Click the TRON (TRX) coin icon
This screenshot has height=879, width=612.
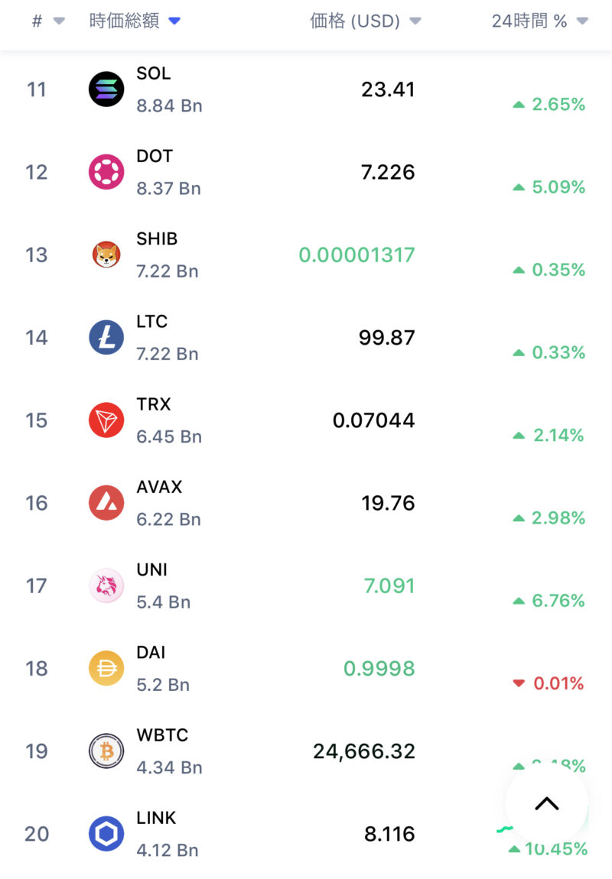point(106,420)
